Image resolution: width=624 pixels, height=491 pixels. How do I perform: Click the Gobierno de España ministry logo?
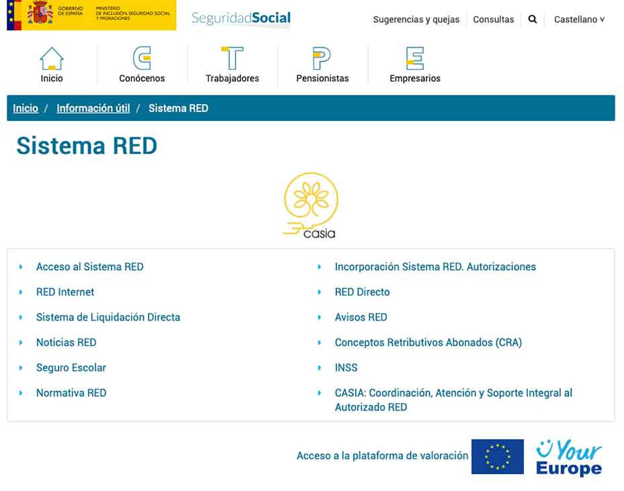[x=91, y=15]
